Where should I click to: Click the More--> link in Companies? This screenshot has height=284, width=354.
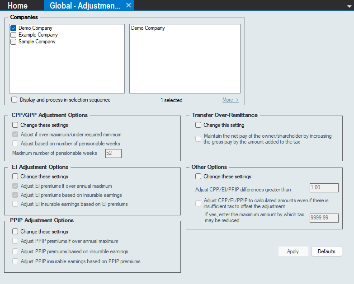pyautogui.click(x=230, y=100)
